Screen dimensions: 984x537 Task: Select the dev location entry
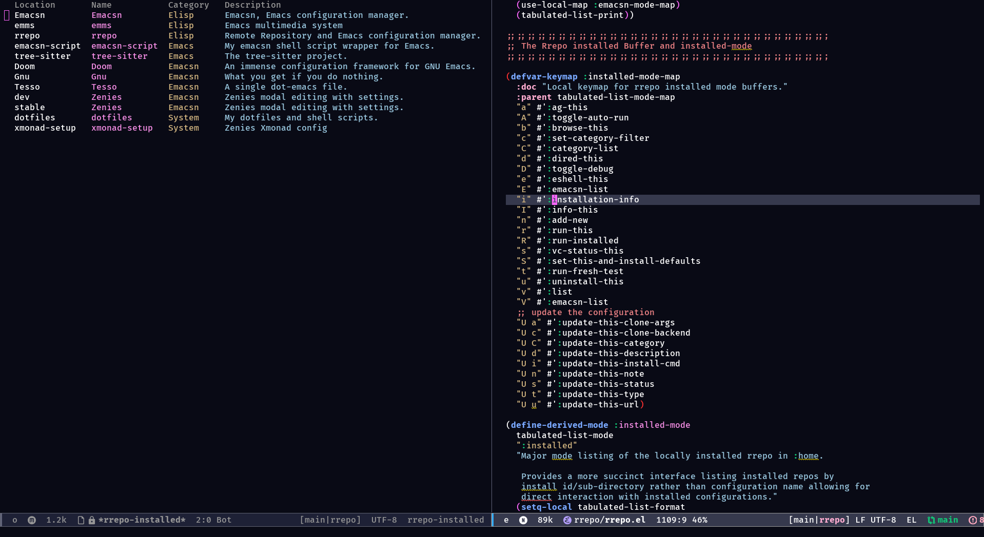click(x=22, y=97)
